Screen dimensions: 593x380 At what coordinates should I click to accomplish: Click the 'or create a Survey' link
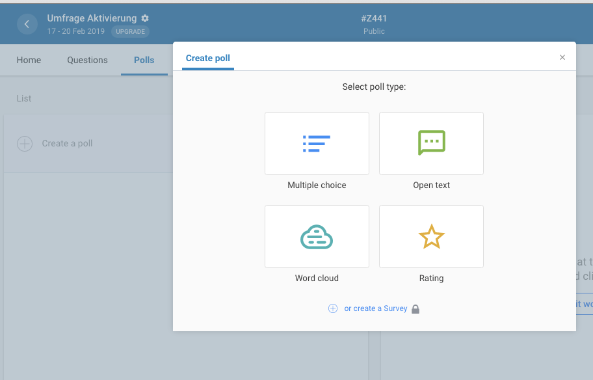376,308
